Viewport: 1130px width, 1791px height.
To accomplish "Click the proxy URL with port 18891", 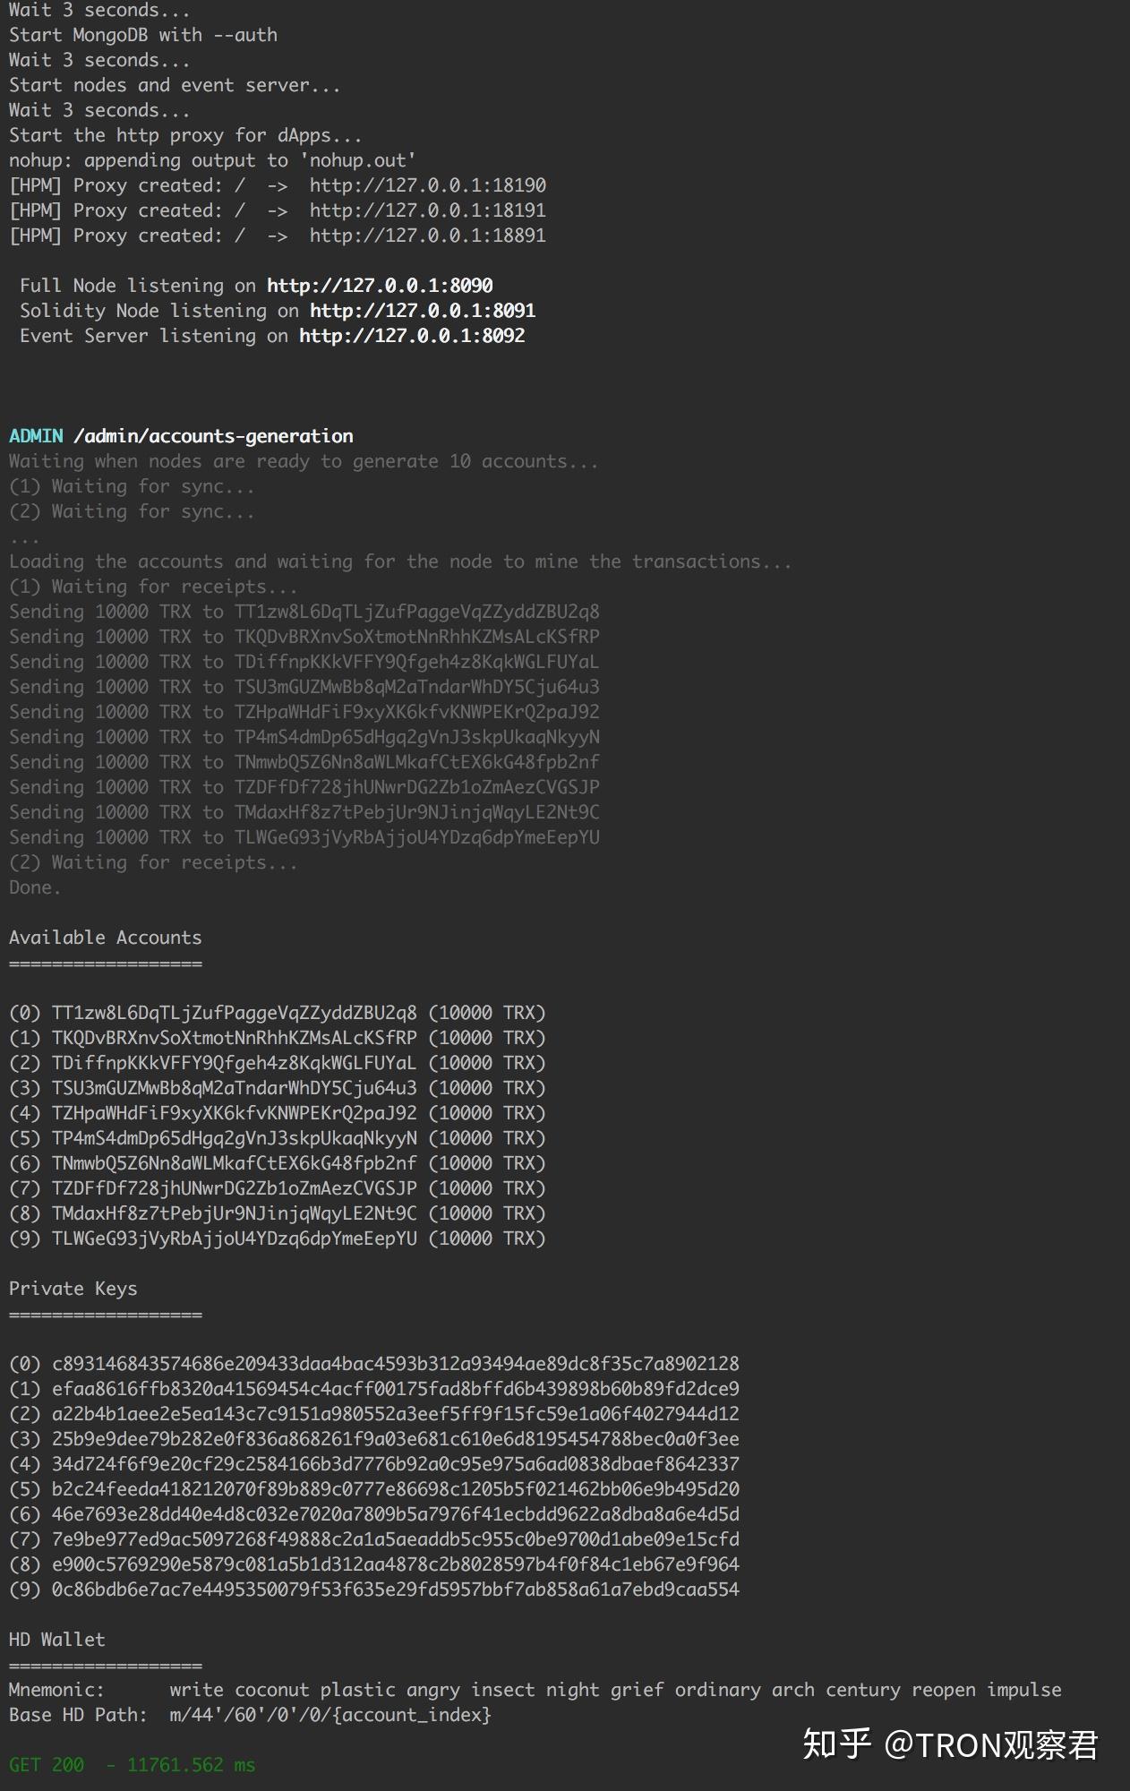I will tap(427, 236).
